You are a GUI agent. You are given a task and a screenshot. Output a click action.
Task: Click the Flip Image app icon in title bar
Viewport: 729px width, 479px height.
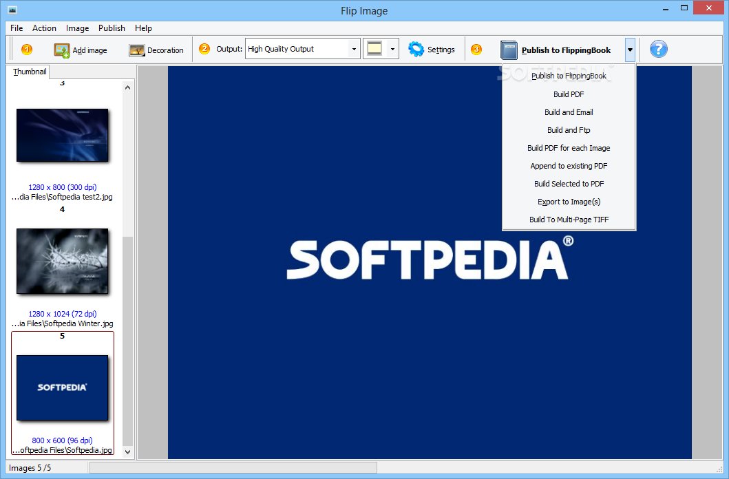click(12, 10)
